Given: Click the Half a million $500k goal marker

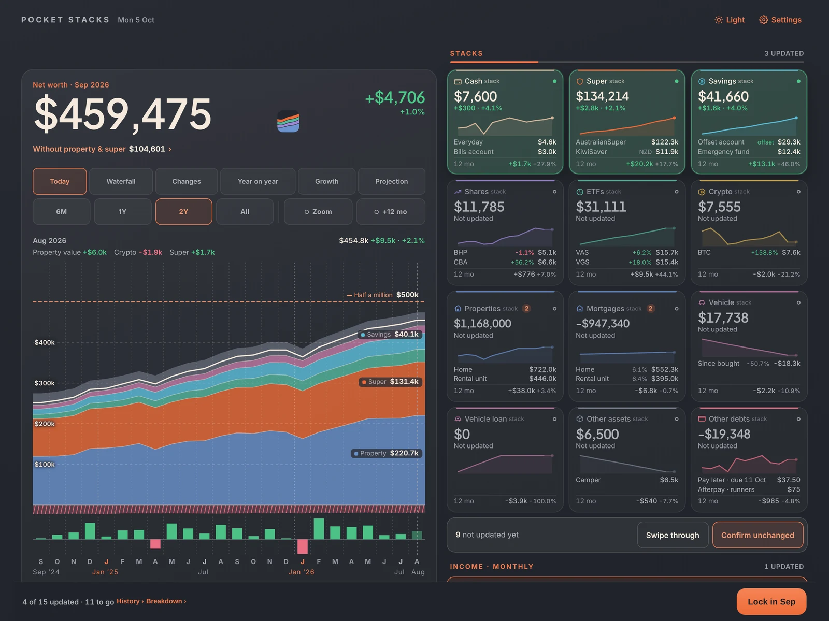Looking at the screenshot, I should pos(383,295).
